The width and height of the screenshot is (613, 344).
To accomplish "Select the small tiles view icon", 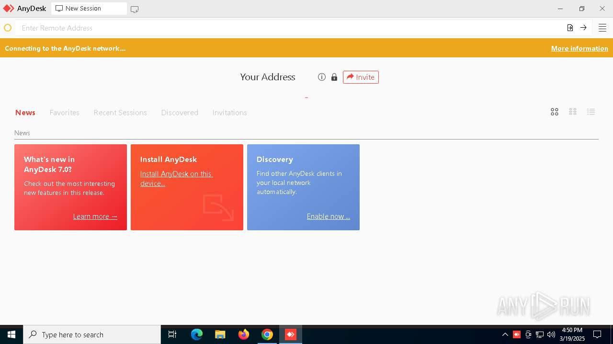I will 573,112.
